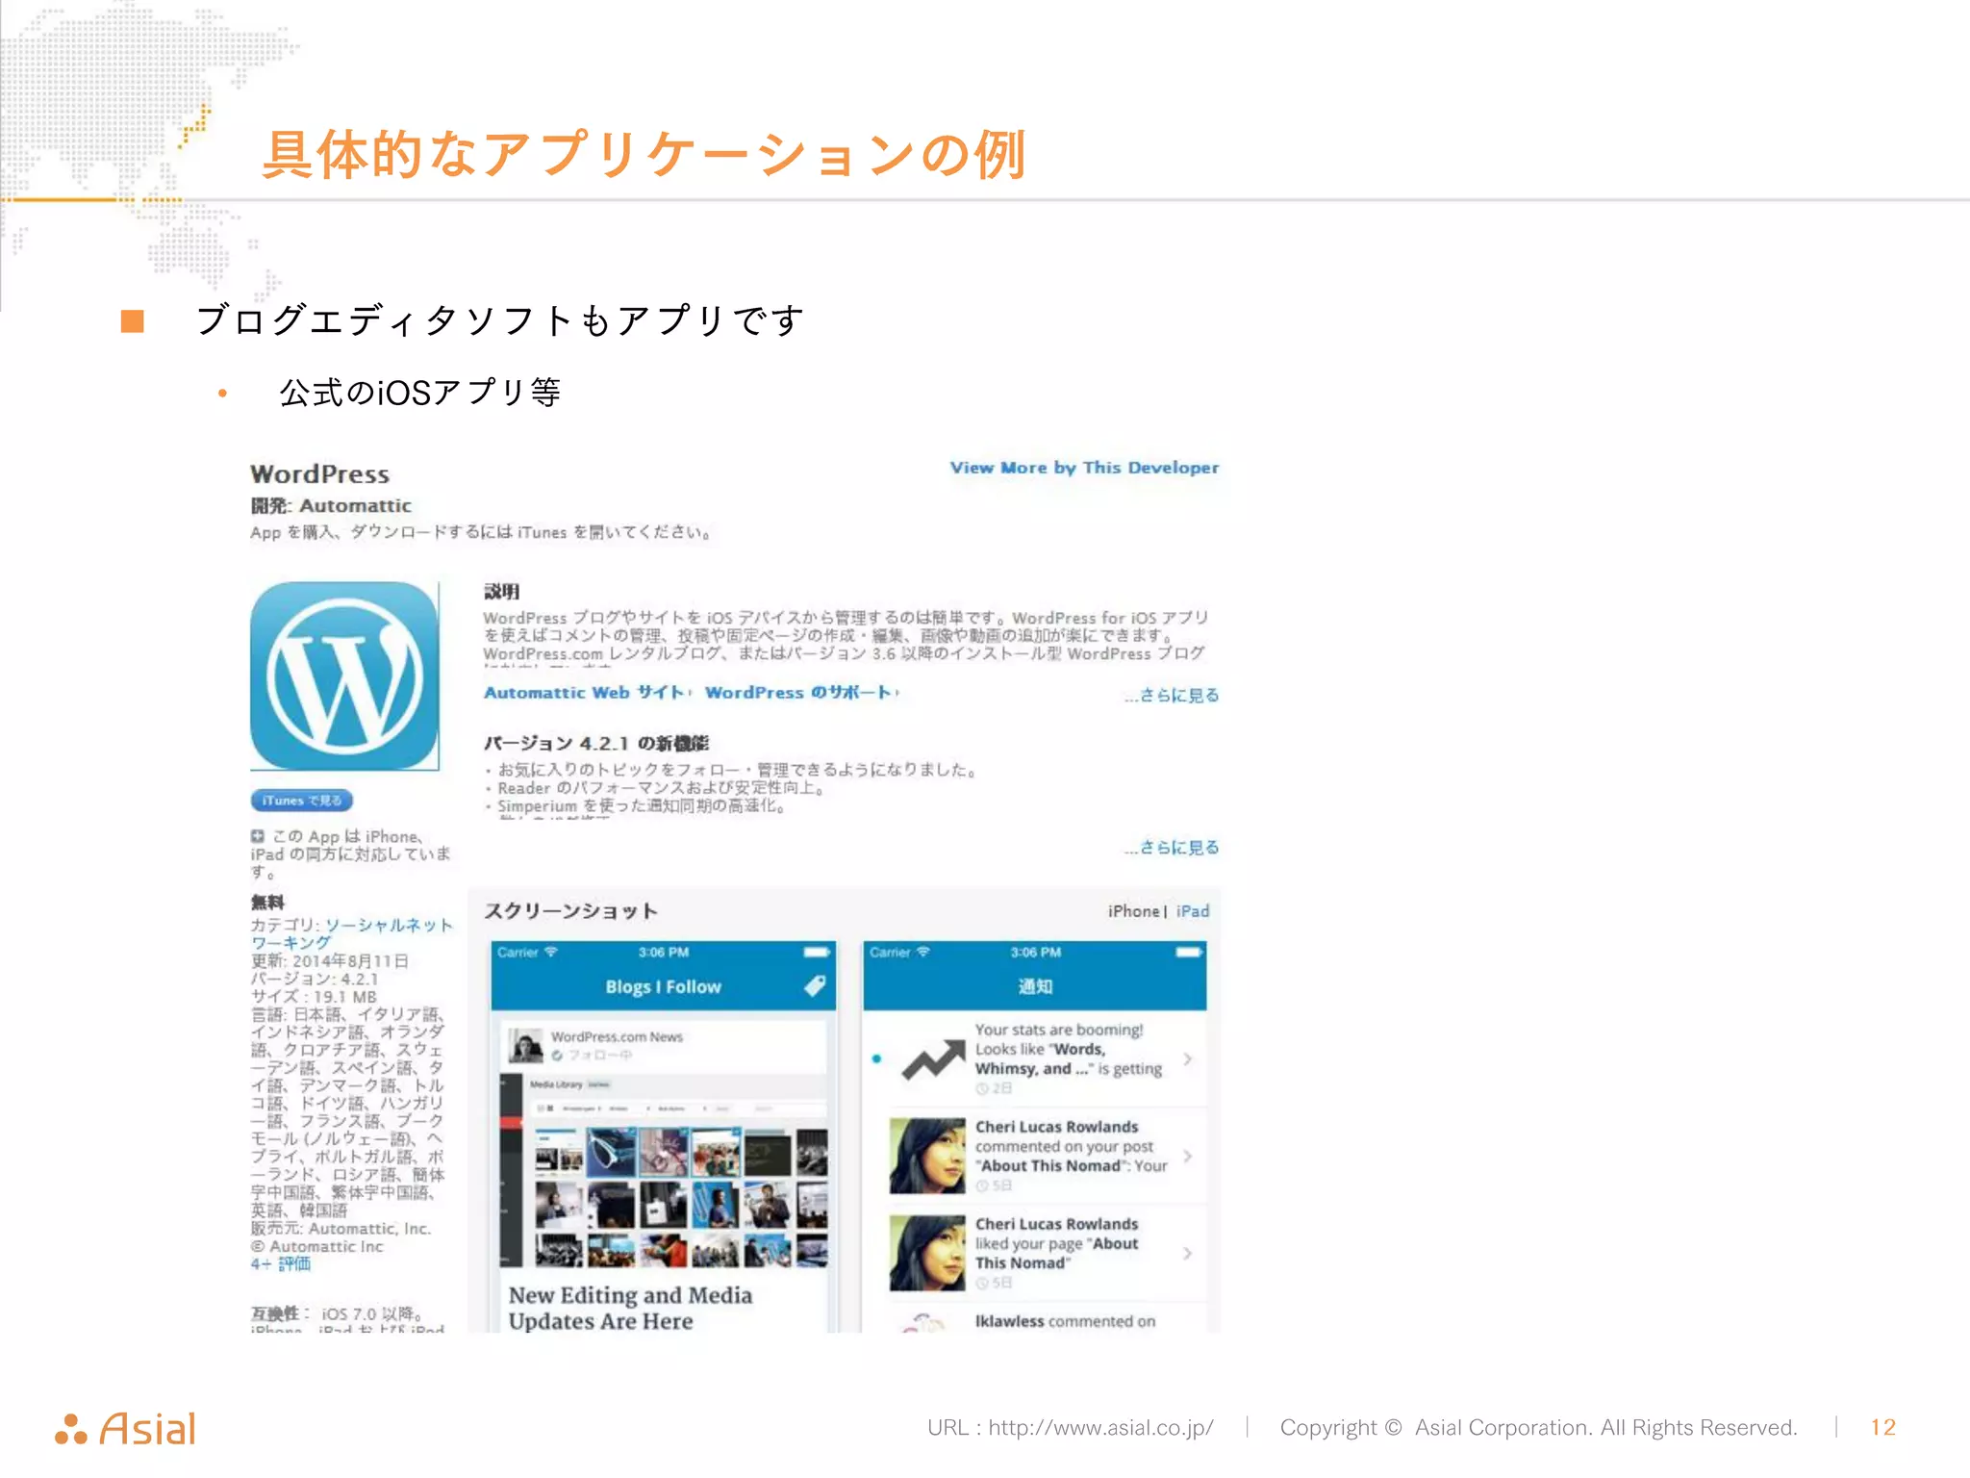
Task: Click 'バージョン 4.2.1 の新機能' heading
Action: pos(595,744)
